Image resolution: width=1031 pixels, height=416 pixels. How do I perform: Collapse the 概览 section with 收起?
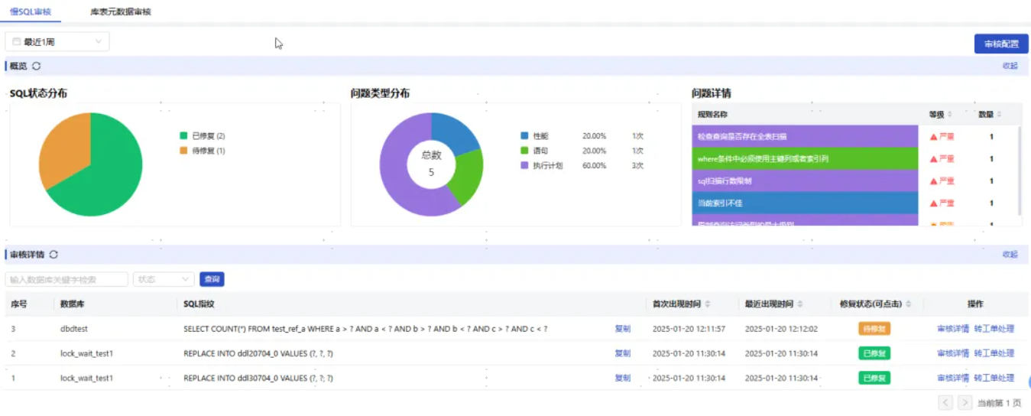[1010, 67]
